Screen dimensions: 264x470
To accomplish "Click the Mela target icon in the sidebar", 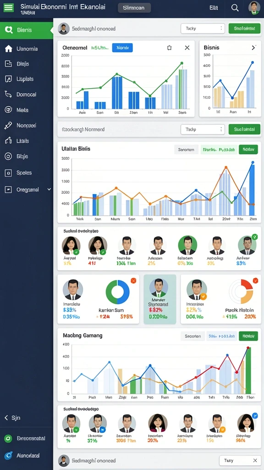I will [8, 110].
